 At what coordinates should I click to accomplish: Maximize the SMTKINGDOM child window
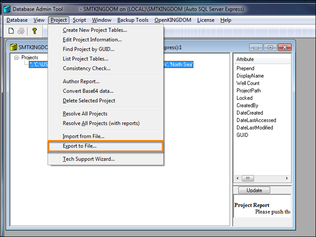(270, 48)
